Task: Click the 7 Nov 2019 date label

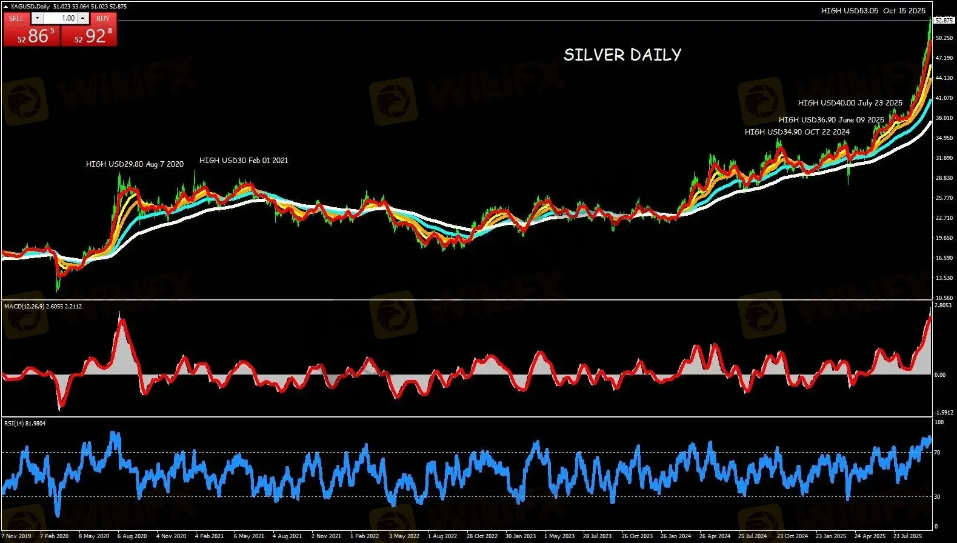Action: tap(16, 536)
